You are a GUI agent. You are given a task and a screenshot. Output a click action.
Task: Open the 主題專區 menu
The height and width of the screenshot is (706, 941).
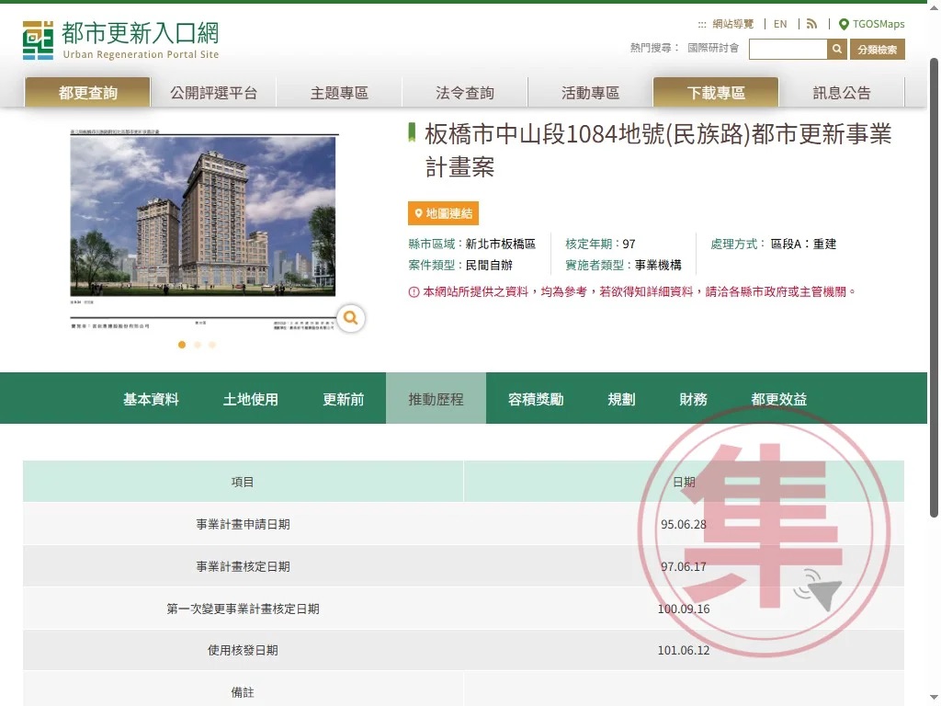(x=339, y=93)
